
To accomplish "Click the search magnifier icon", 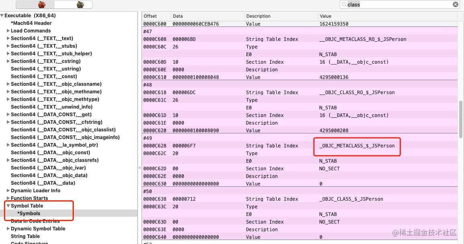I will 344,4.
